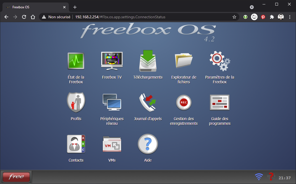Launch Freebox TV application
This screenshot has width=296, height=184.
pyautogui.click(x=112, y=61)
